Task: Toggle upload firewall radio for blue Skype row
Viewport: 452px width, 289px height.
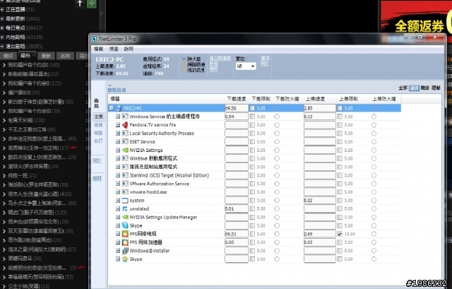Action: [x=374, y=225]
